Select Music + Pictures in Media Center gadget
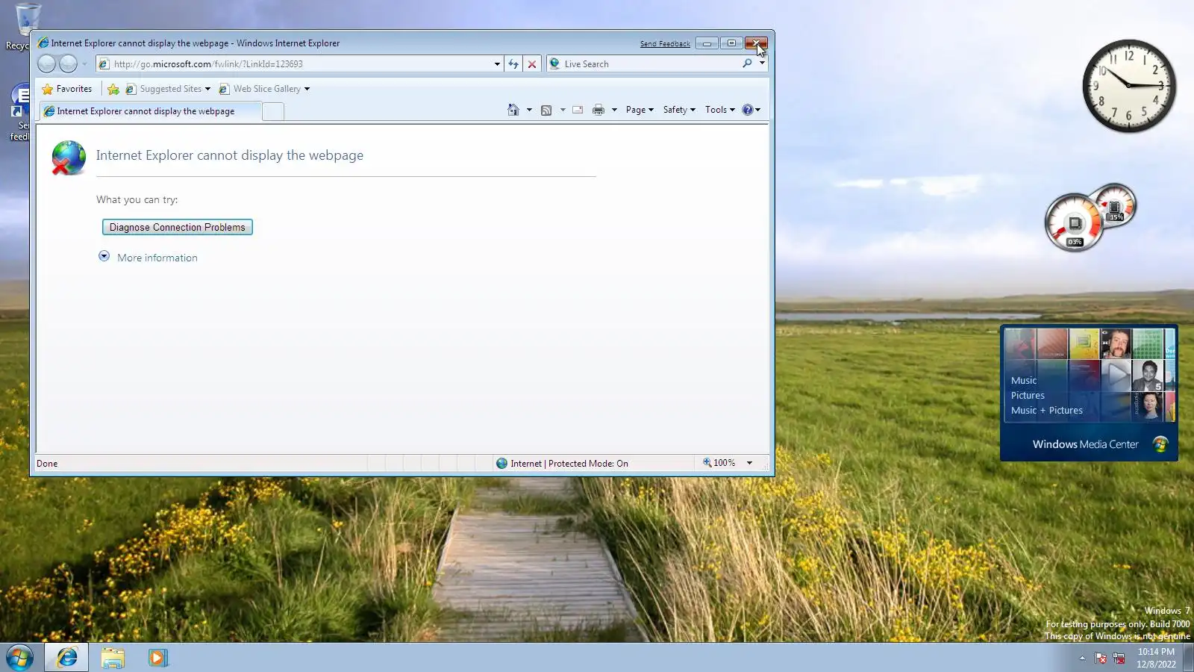Viewport: 1194px width, 672px height. tap(1047, 411)
